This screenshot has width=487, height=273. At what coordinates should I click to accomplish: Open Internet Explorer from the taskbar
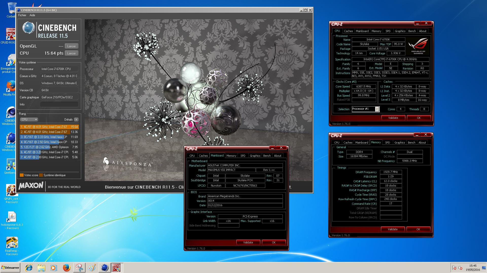point(29,268)
